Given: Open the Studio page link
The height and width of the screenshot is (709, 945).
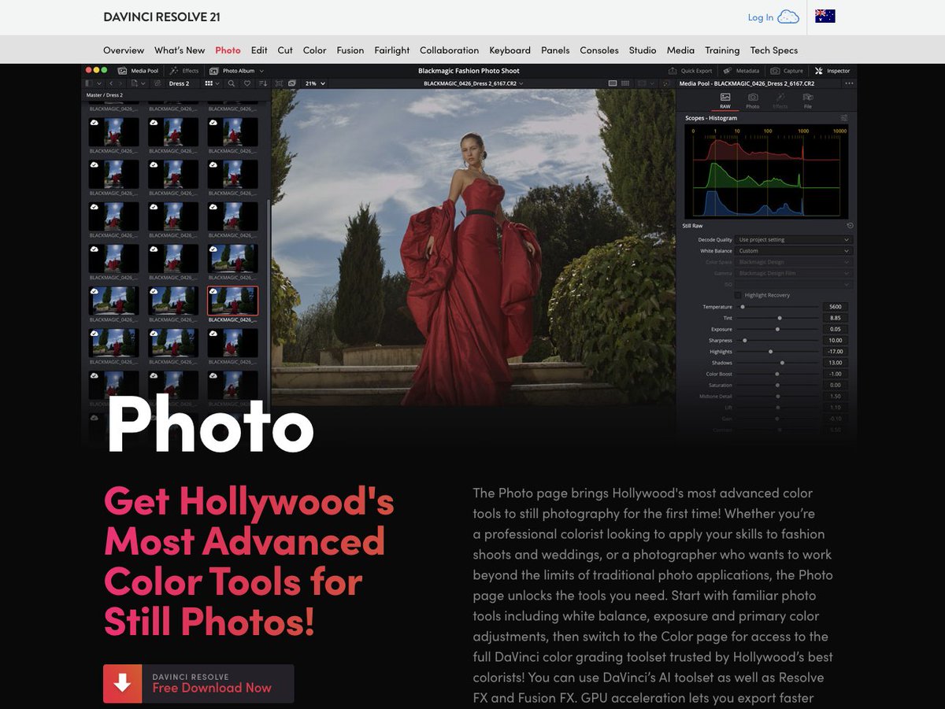Looking at the screenshot, I should coord(643,50).
